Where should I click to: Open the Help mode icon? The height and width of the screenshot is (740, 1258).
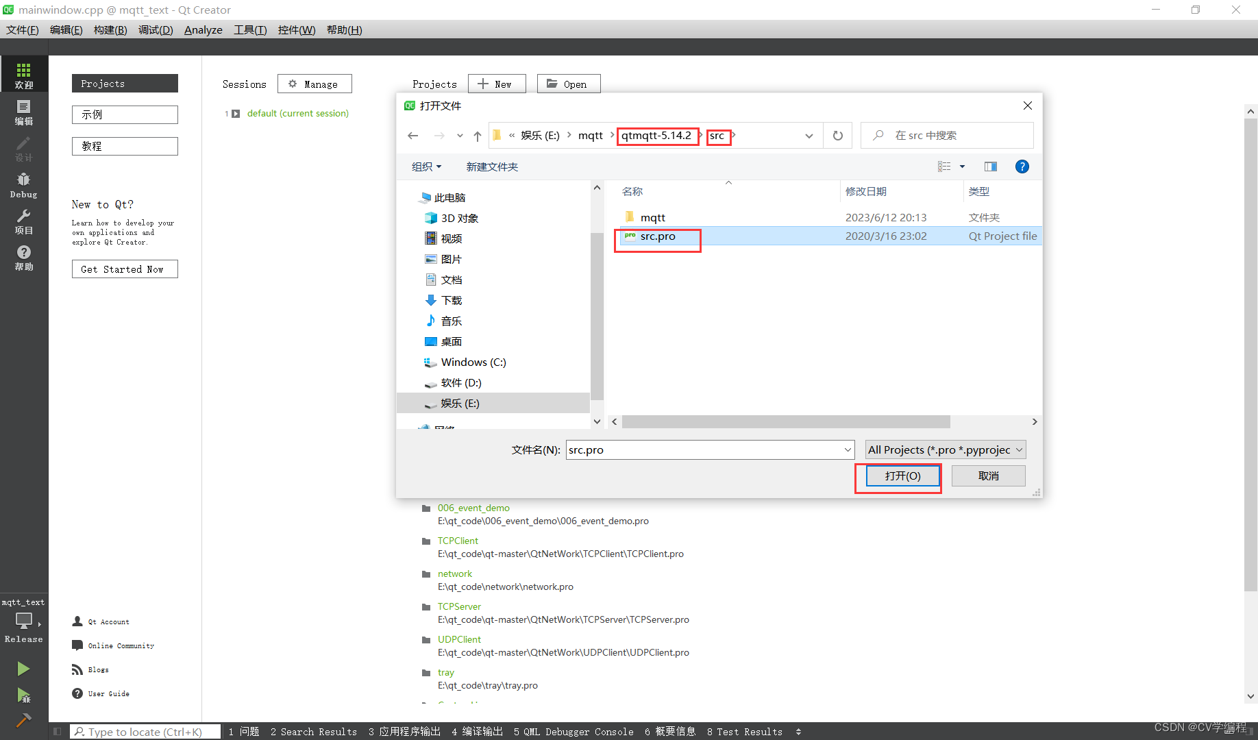coord(24,258)
